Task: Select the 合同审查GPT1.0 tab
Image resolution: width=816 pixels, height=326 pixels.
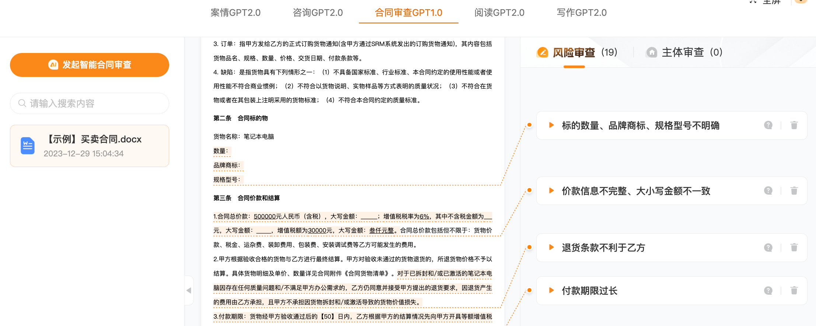Action: pos(408,13)
